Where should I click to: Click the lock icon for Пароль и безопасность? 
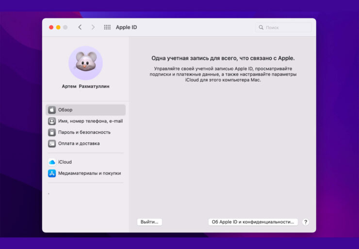[52, 132]
